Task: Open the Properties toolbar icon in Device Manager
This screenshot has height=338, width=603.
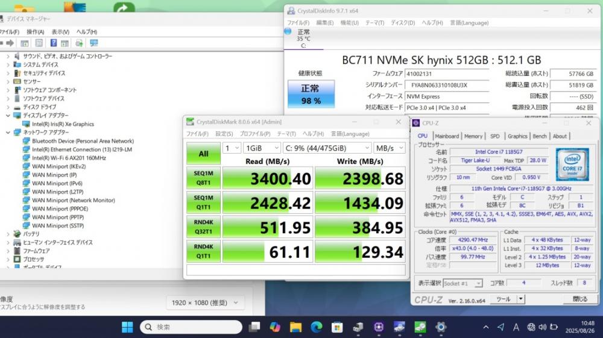Action: 39,43
